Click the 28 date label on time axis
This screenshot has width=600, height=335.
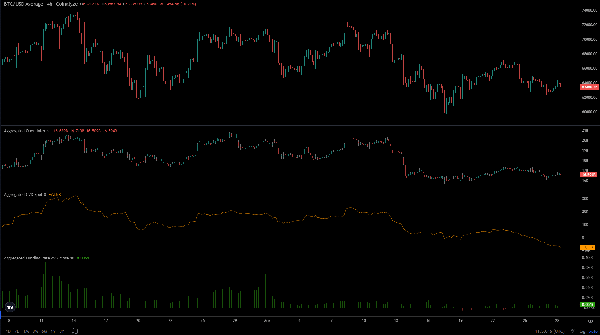pos(557,321)
